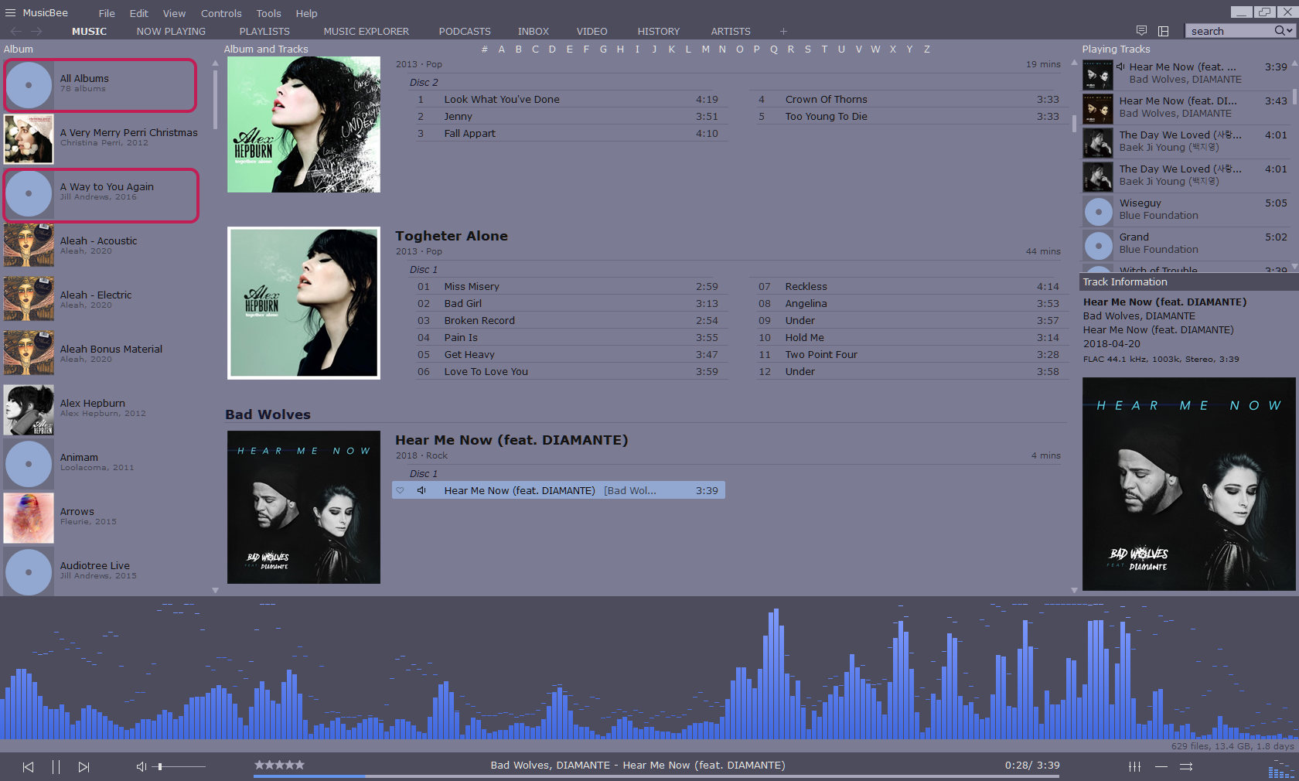The image size is (1299, 781).
Task: Jump to letter B in alphabet bar
Action: click(x=518, y=49)
